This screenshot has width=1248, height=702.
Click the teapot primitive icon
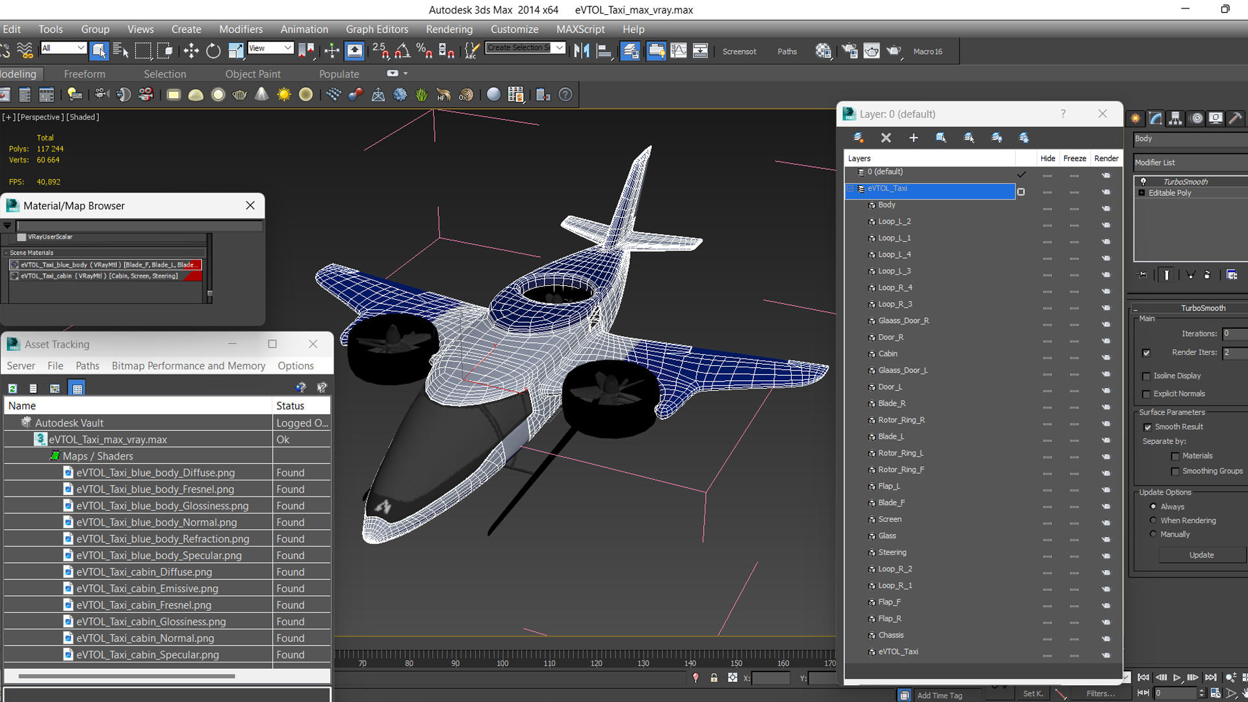pyautogui.click(x=240, y=95)
